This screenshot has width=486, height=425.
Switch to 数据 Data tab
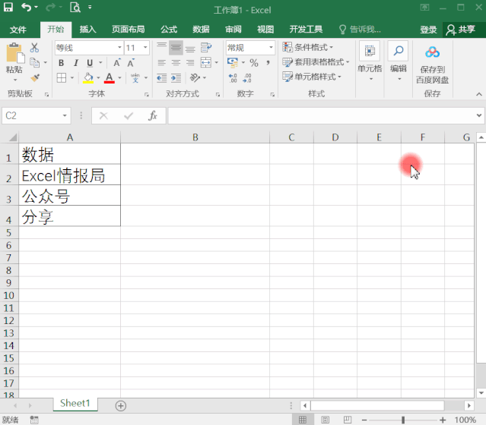point(201,30)
